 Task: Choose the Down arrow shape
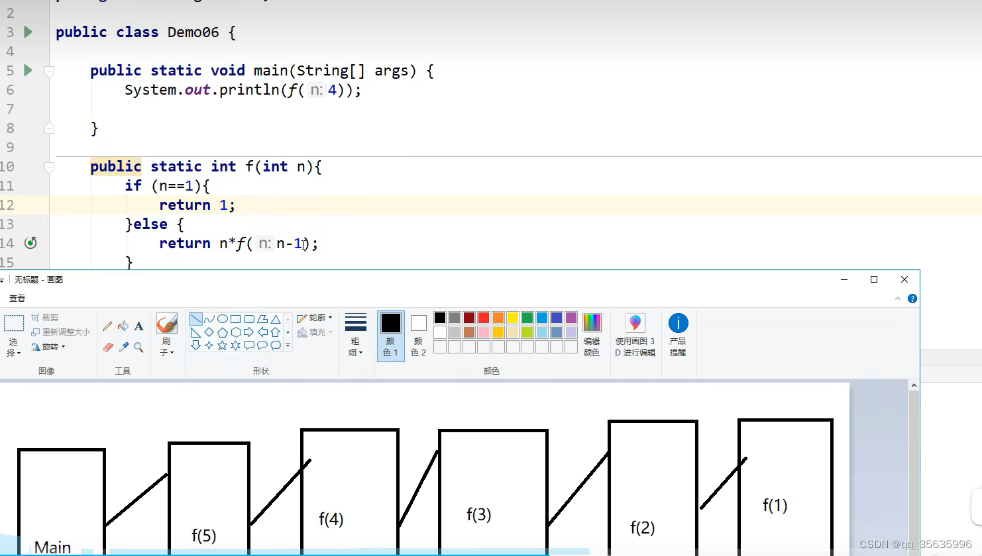(x=195, y=345)
